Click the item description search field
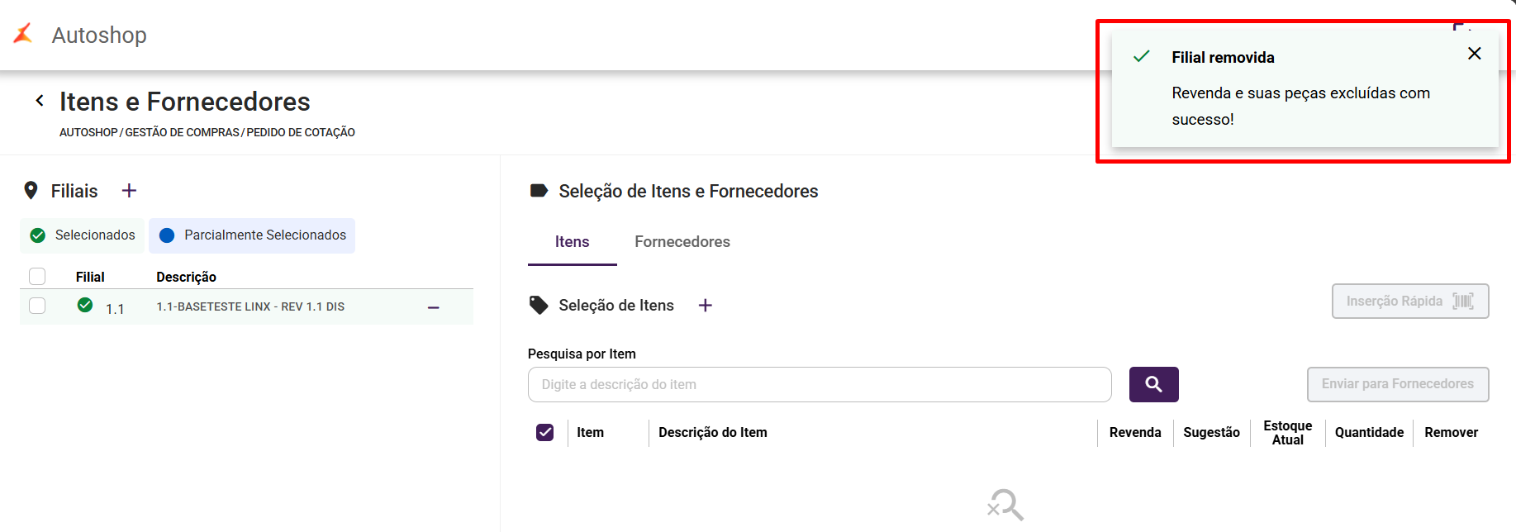1516x532 pixels. tap(819, 385)
